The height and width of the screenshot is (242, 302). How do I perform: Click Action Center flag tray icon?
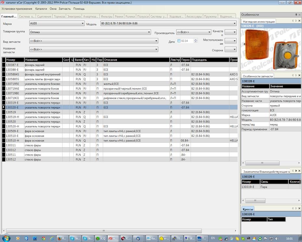tap(266, 239)
